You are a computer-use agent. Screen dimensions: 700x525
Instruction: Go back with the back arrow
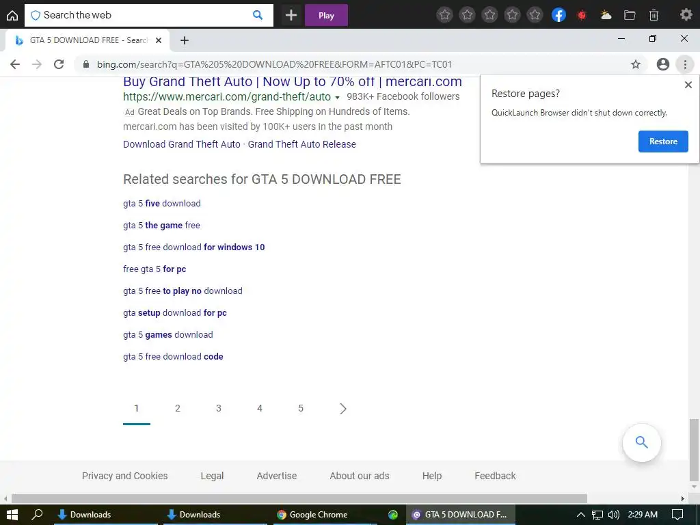[x=15, y=64]
